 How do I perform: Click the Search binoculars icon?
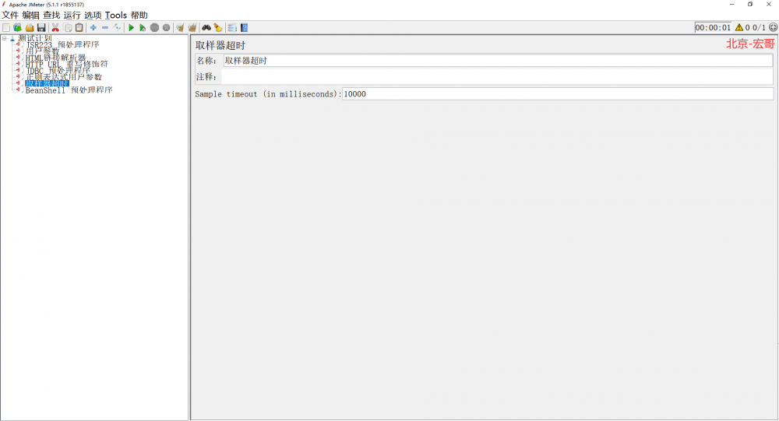(206, 28)
